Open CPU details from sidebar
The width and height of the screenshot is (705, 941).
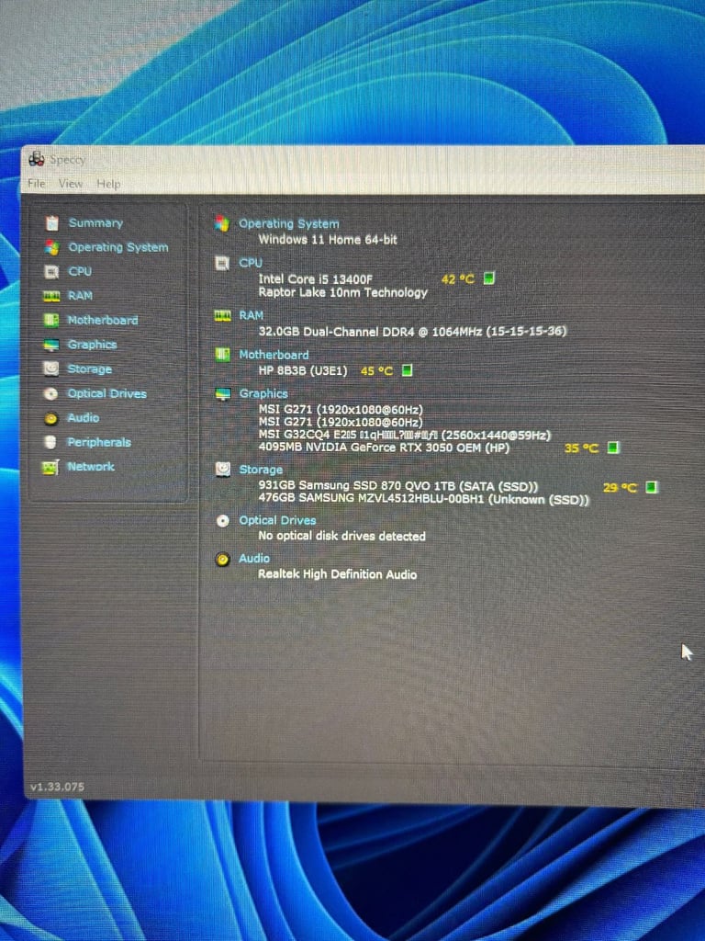(80, 271)
